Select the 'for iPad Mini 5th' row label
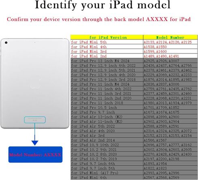Viewport: 198px width, 180px height. click(89, 42)
